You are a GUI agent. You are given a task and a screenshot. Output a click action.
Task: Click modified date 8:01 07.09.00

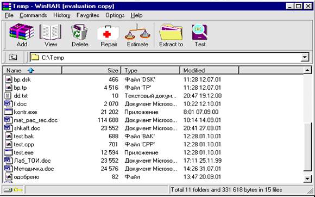(201, 112)
